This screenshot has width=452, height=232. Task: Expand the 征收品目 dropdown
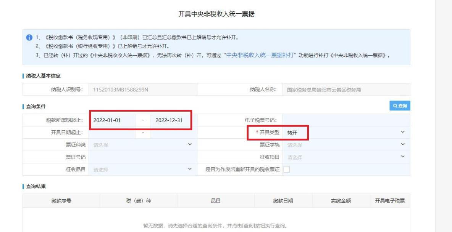coord(142,170)
